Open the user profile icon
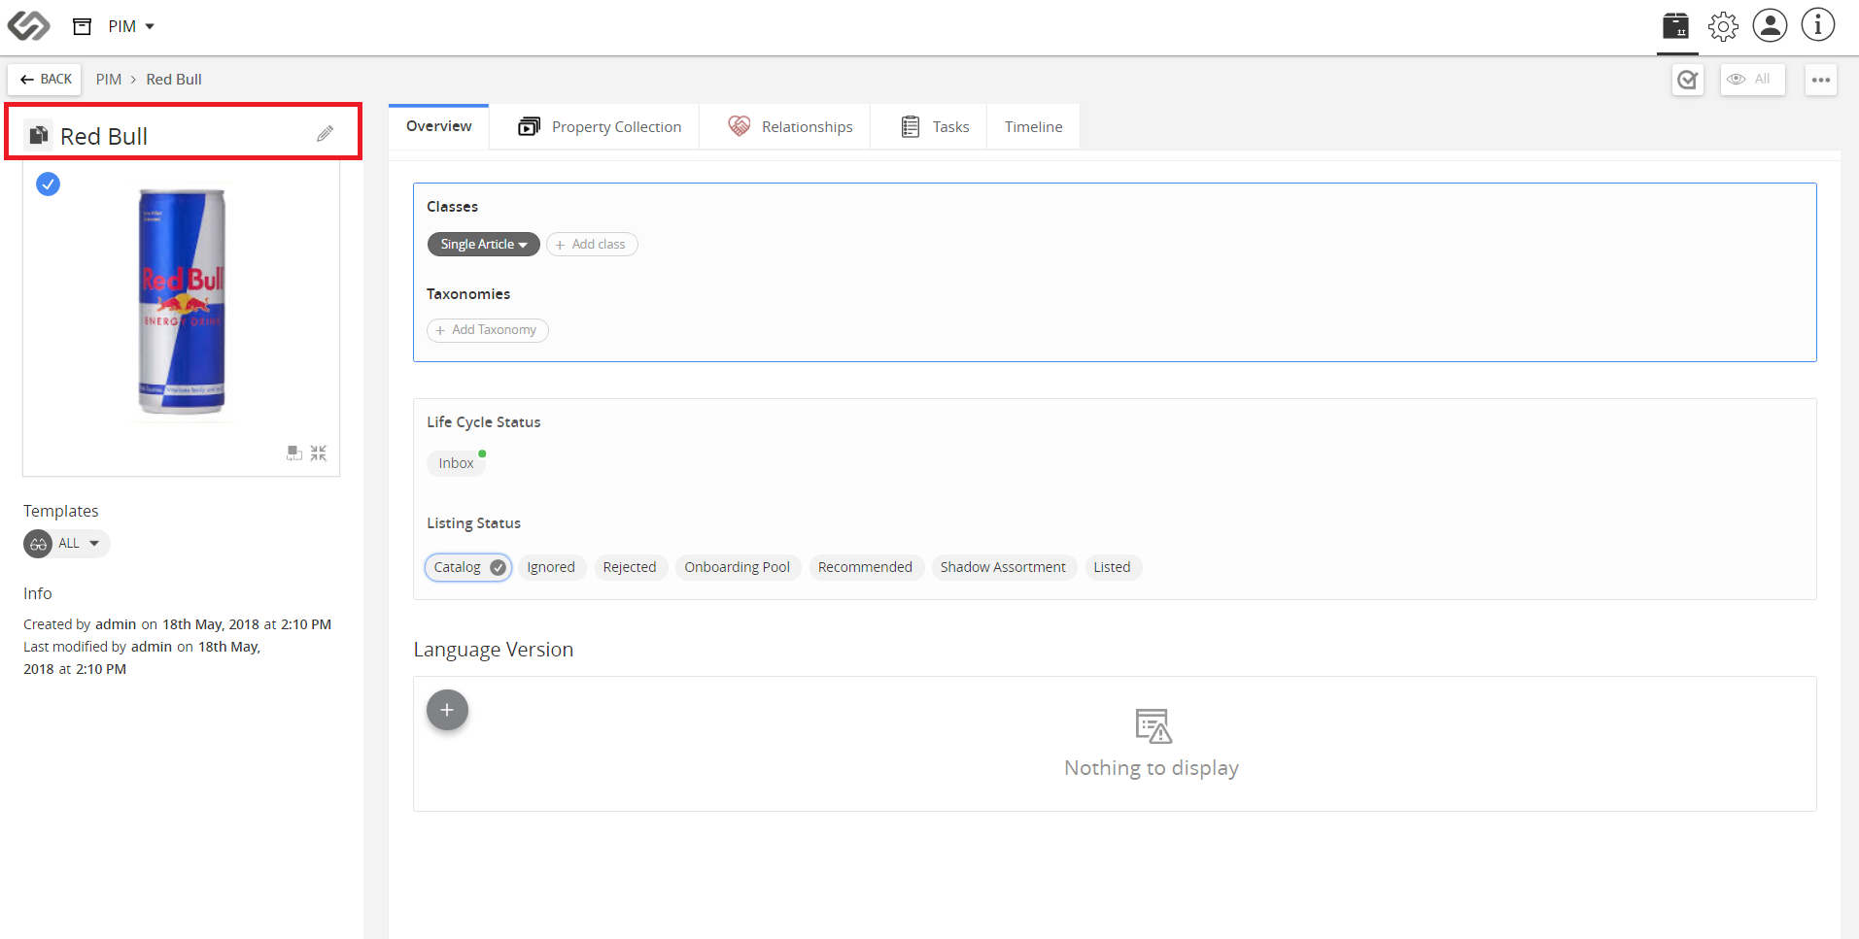The height and width of the screenshot is (939, 1859). point(1770,26)
